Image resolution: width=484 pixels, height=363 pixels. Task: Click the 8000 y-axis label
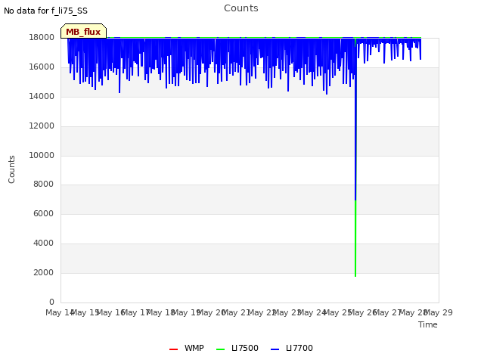44,184
